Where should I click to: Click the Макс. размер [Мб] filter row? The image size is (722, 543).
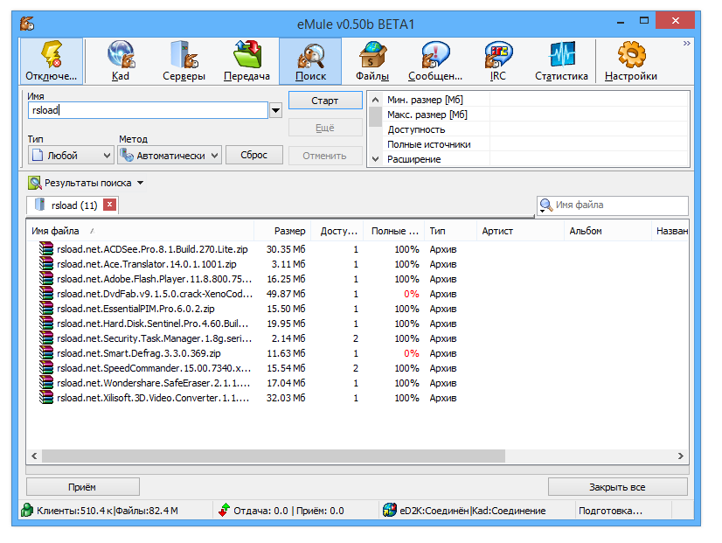[x=536, y=115]
